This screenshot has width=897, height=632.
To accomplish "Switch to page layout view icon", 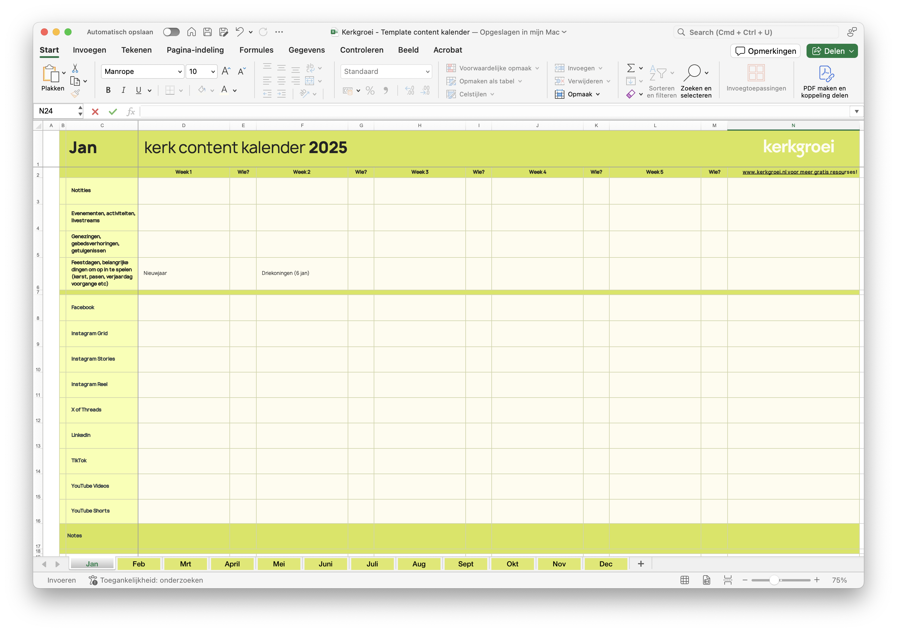I will tap(706, 580).
